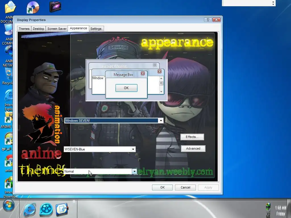This screenshot has width=291, height=218.
Task: Expand the Normal font size dropdown
Action: [134, 171]
